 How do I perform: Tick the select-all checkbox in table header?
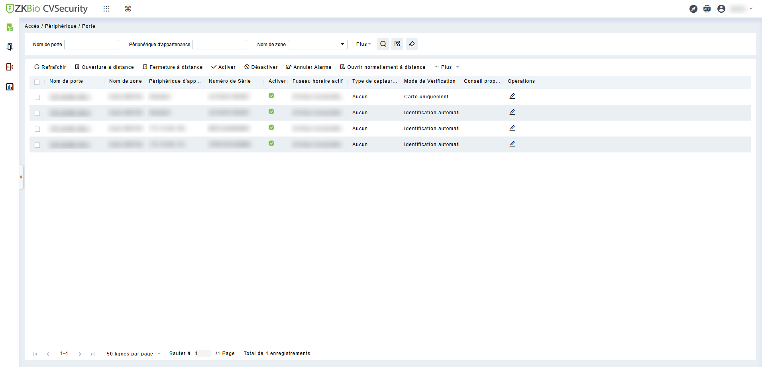pyautogui.click(x=37, y=82)
